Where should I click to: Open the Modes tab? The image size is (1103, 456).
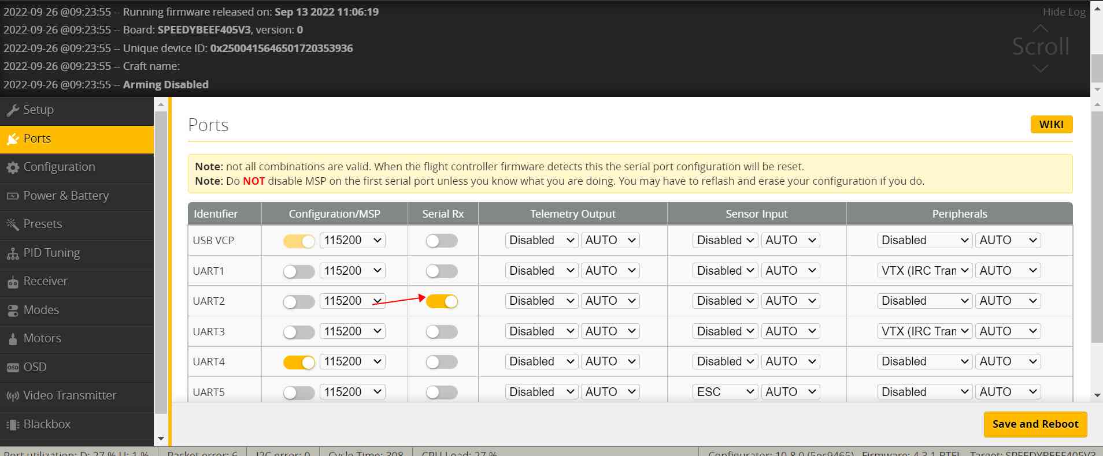(x=41, y=310)
